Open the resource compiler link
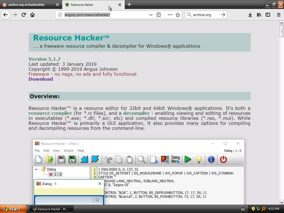This screenshot has width=284, height=213. tap(50, 113)
